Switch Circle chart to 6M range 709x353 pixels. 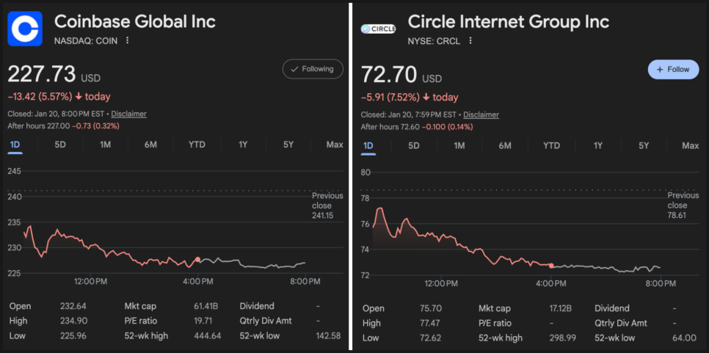505,145
